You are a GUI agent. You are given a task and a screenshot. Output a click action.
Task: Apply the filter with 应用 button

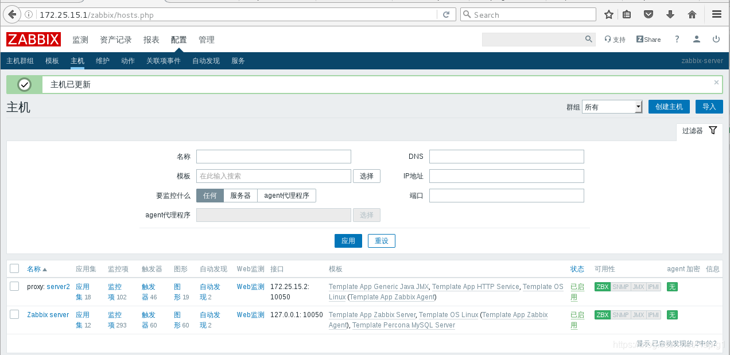coord(348,241)
